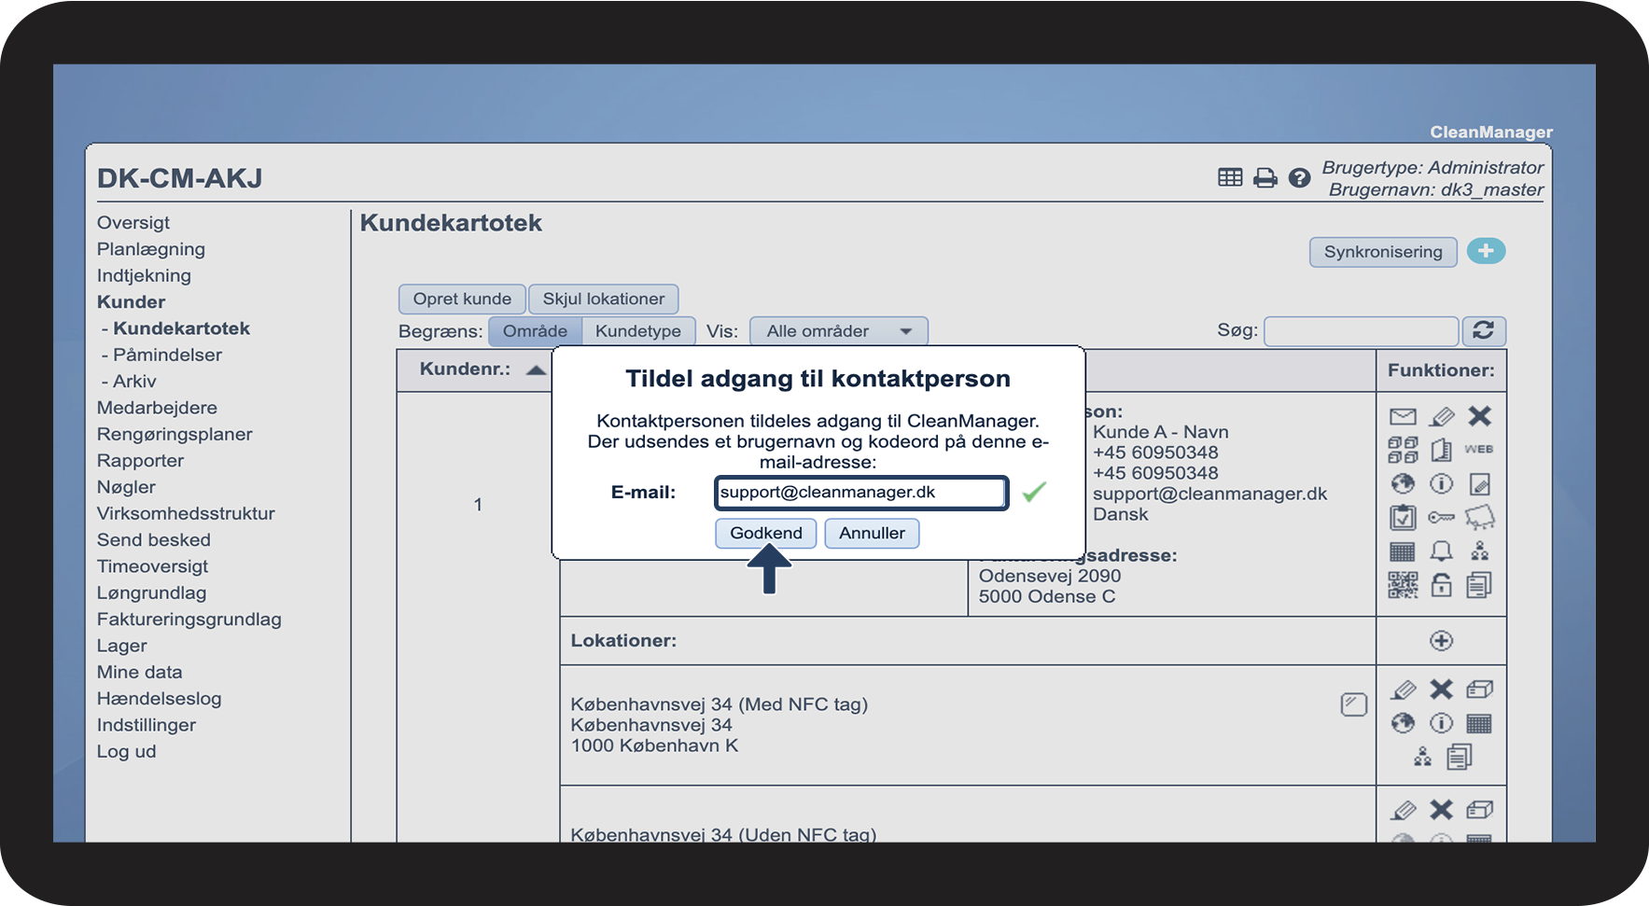Viewport: 1649px width, 906px height.
Task: Open the QR code function
Action: (x=1403, y=585)
